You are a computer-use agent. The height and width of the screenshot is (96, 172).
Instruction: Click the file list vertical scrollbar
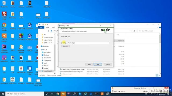[160, 39]
